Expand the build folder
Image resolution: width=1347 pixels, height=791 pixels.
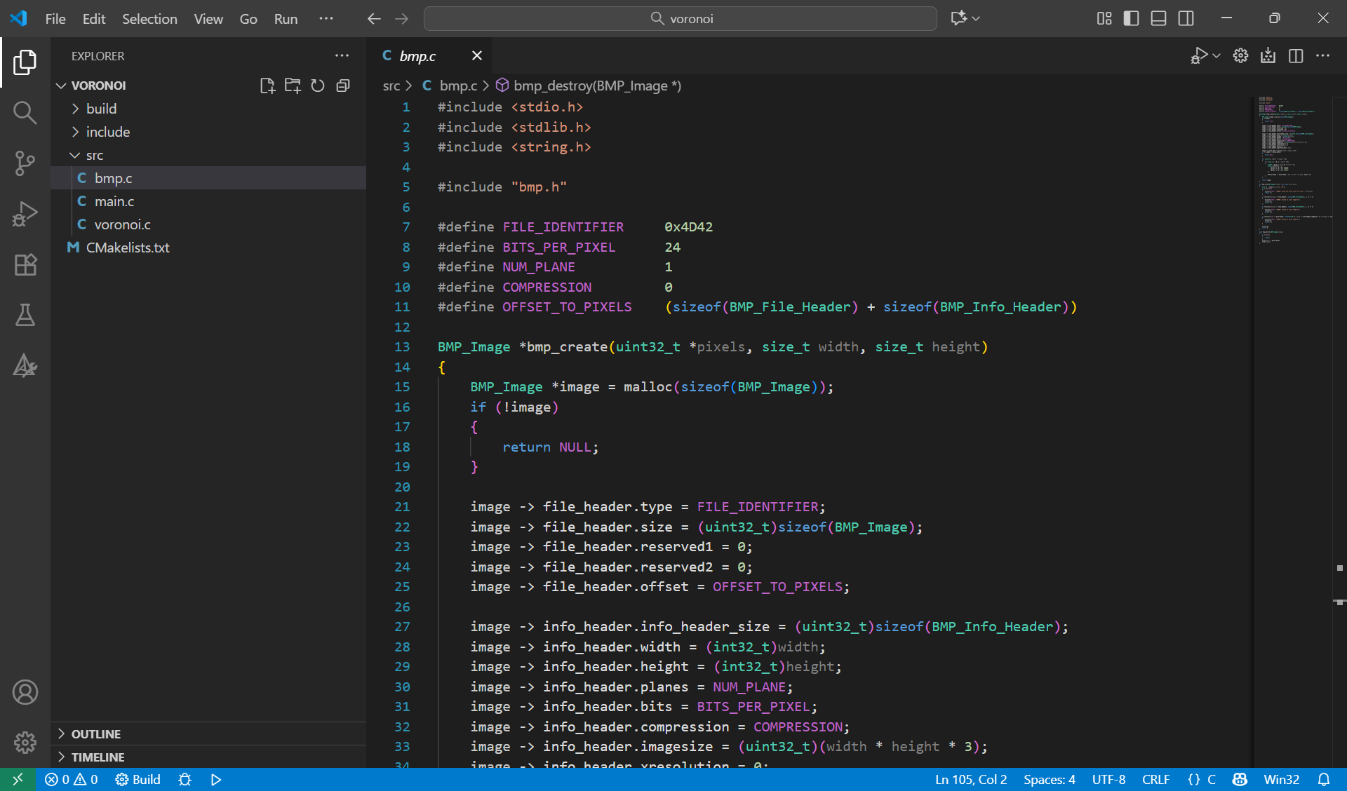101,109
